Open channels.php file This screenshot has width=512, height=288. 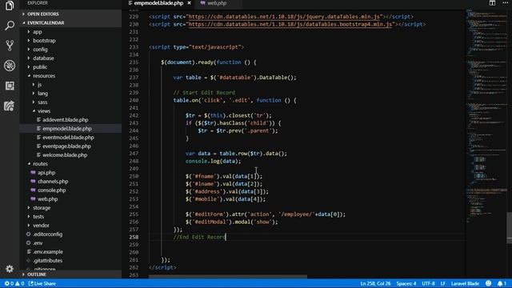point(53,182)
